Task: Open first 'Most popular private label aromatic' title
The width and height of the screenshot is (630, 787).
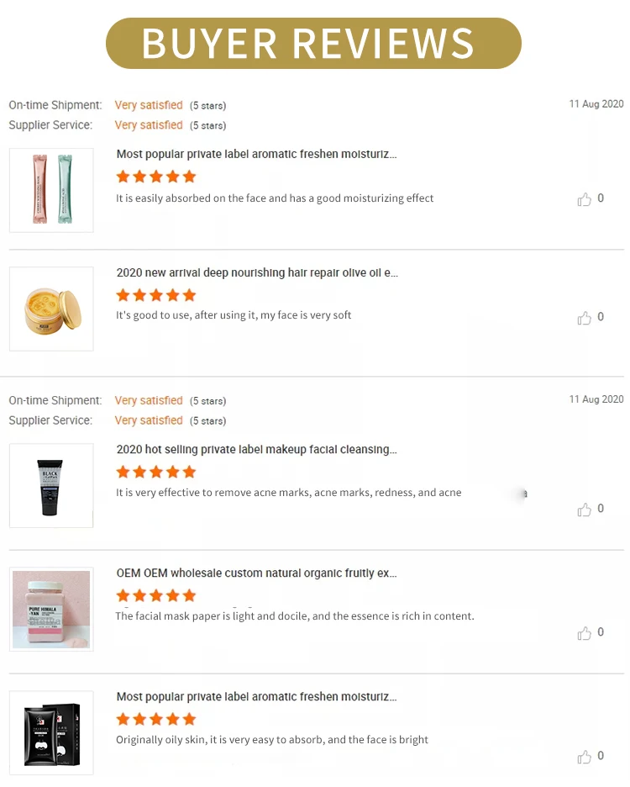Action: click(x=256, y=154)
